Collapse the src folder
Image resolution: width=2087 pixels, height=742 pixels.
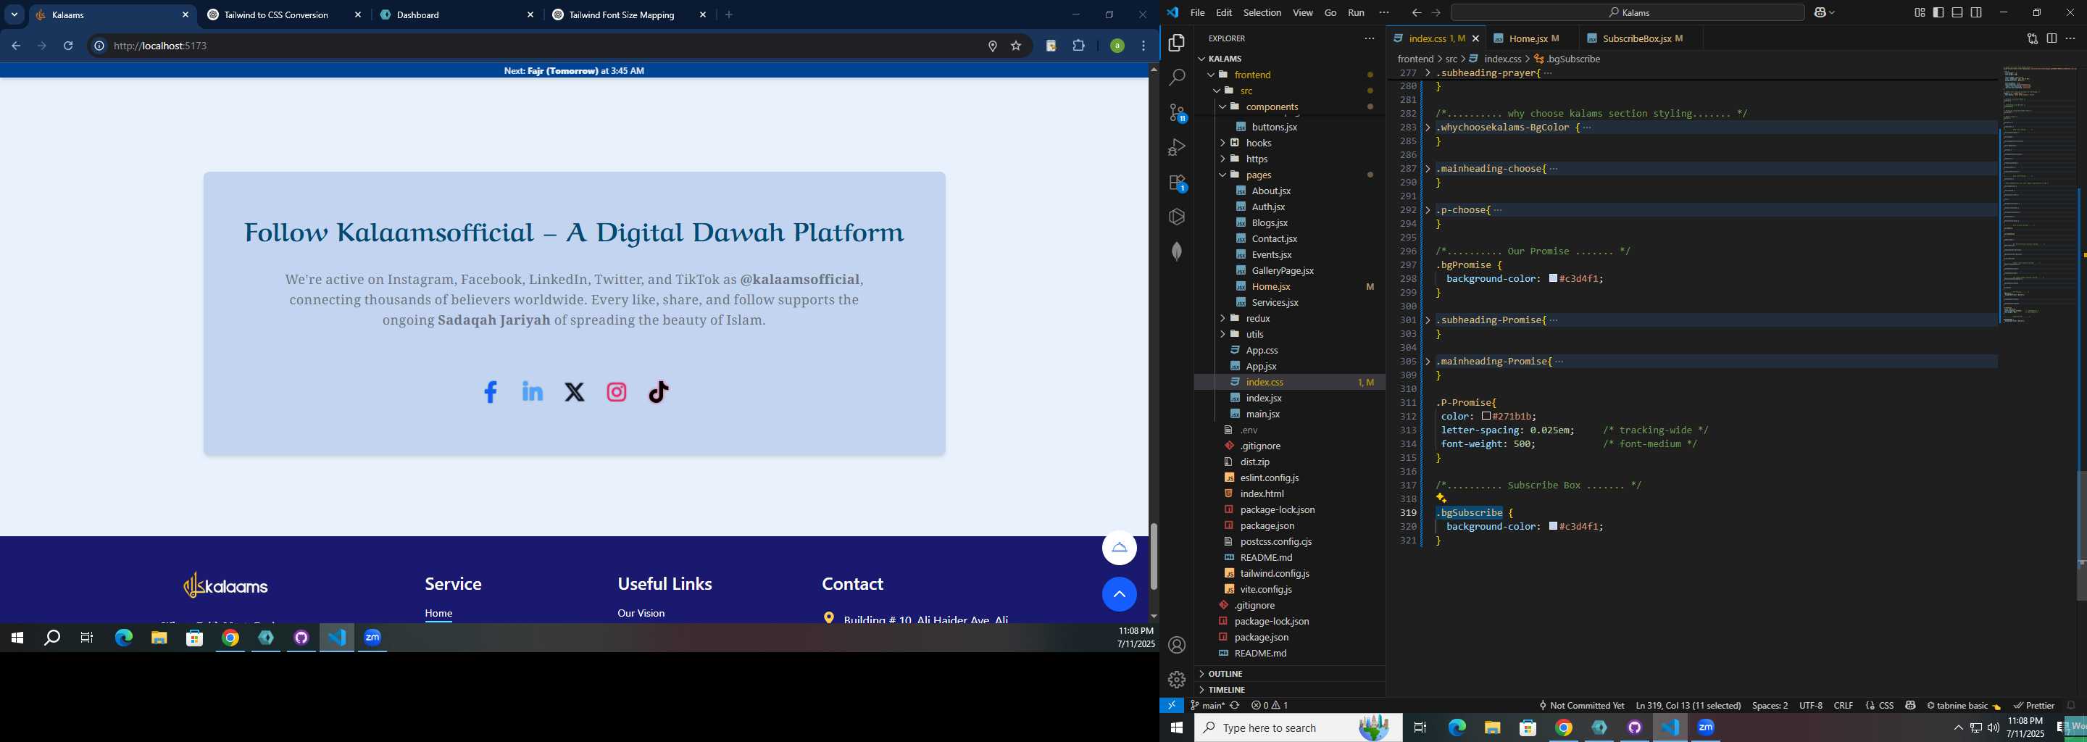point(1217,91)
